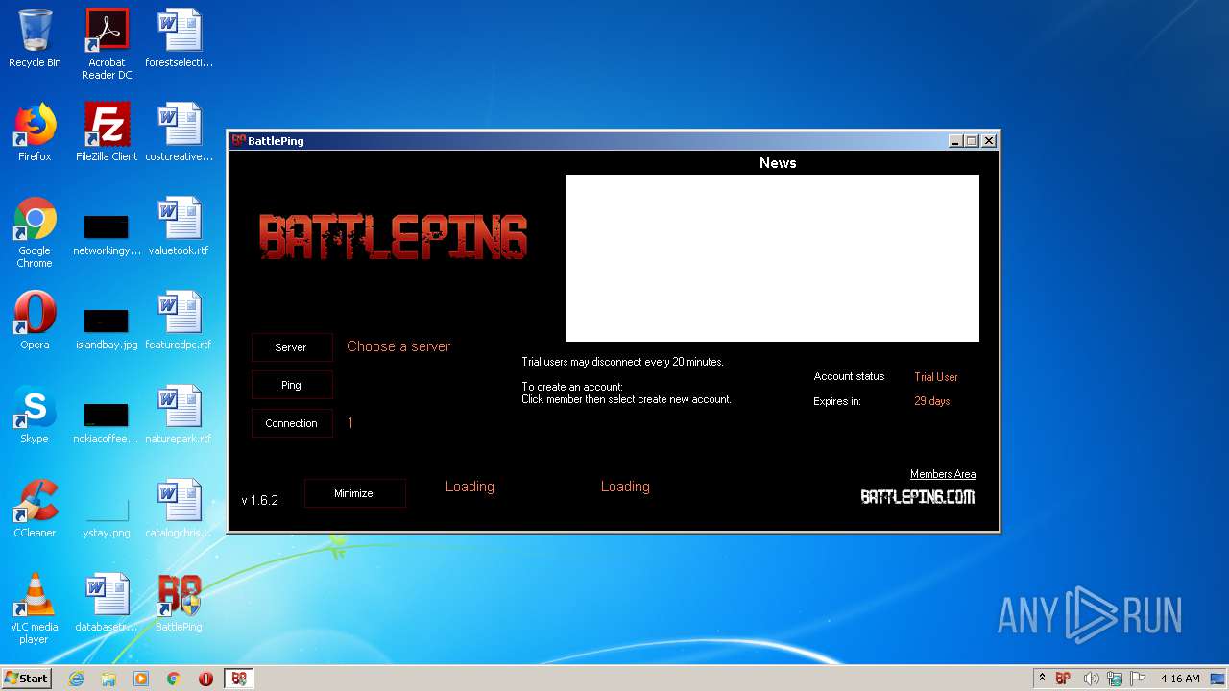Click the clock showing 4:16 AM
The height and width of the screenshot is (691, 1229).
point(1180,679)
